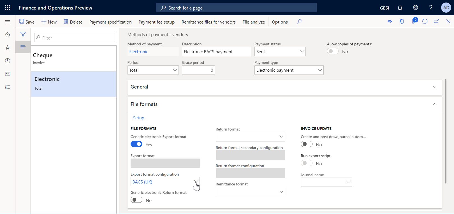Click the form's vertical scrollbar
Image resolution: width=454 pixels, height=214 pixels.
click(446, 132)
